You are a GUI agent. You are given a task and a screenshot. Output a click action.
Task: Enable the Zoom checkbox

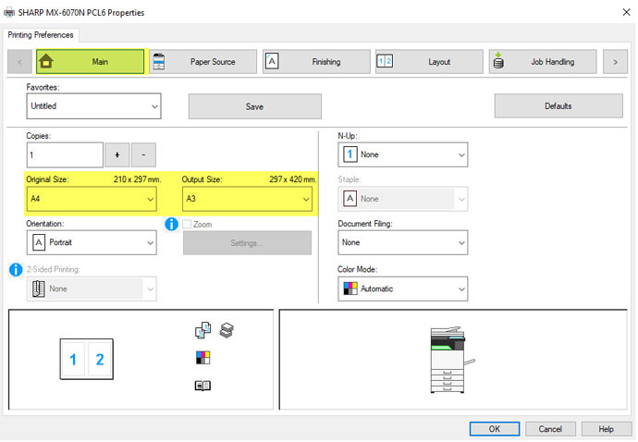tap(188, 225)
